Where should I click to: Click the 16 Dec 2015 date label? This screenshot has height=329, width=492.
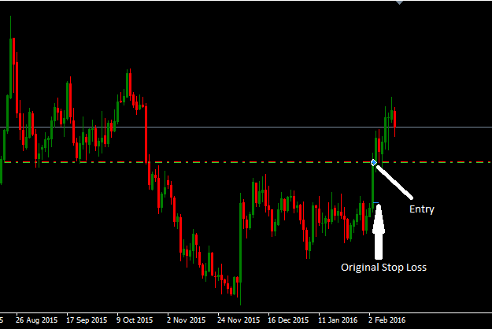(x=288, y=320)
